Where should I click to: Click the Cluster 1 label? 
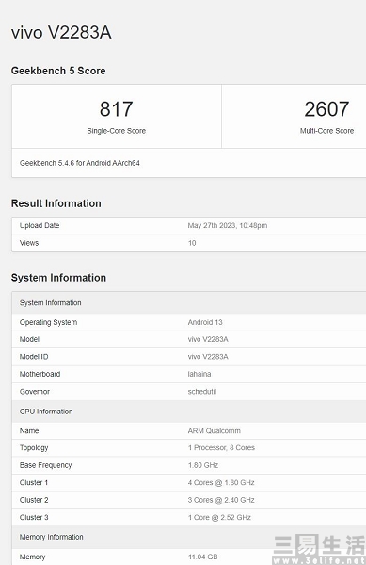pyautogui.click(x=34, y=482)
